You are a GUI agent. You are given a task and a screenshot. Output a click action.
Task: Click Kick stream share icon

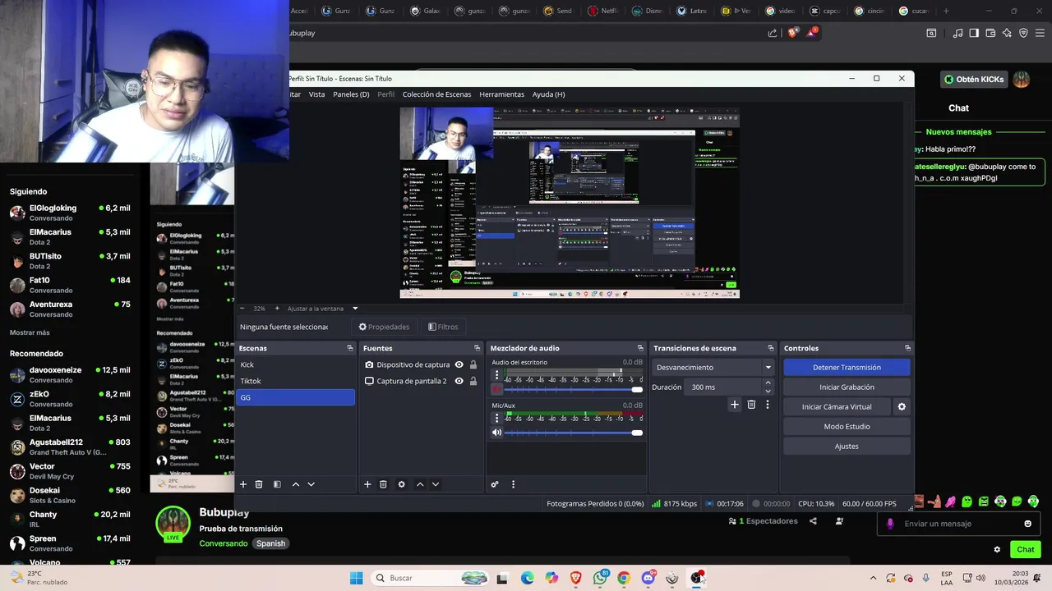[813, 521]
